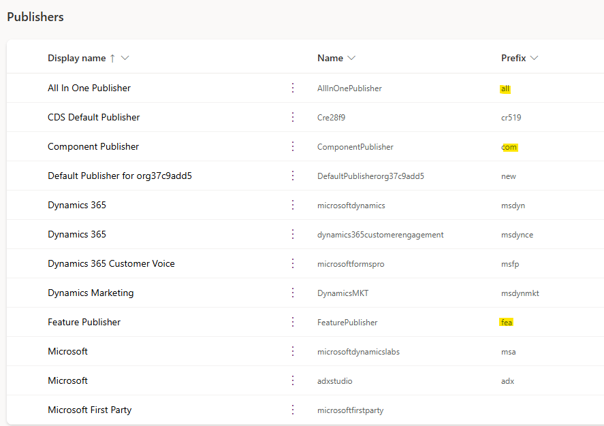The width and height of the screenshot is (604, 426).
Task: Open more options for adxstudio row
Action: (293, 380)
